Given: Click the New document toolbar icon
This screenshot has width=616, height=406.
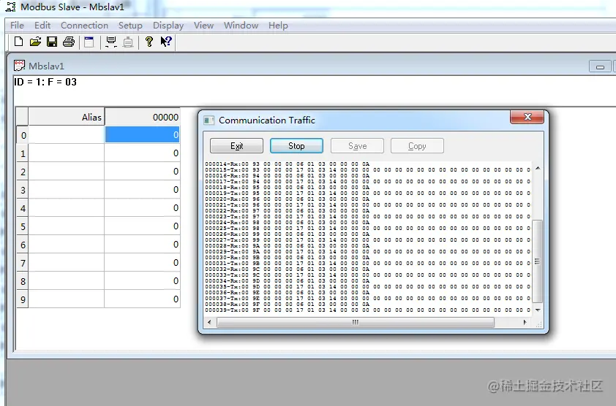Looking at the screenshot, I should point(18,42).
